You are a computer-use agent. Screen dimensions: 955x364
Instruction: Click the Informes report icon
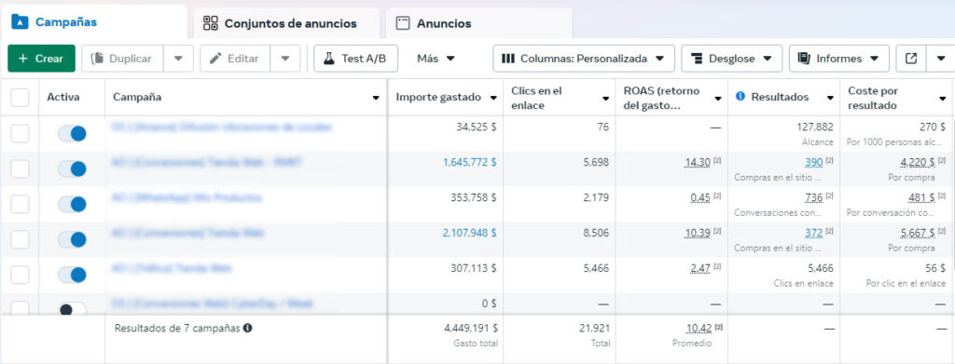point(804,59)
